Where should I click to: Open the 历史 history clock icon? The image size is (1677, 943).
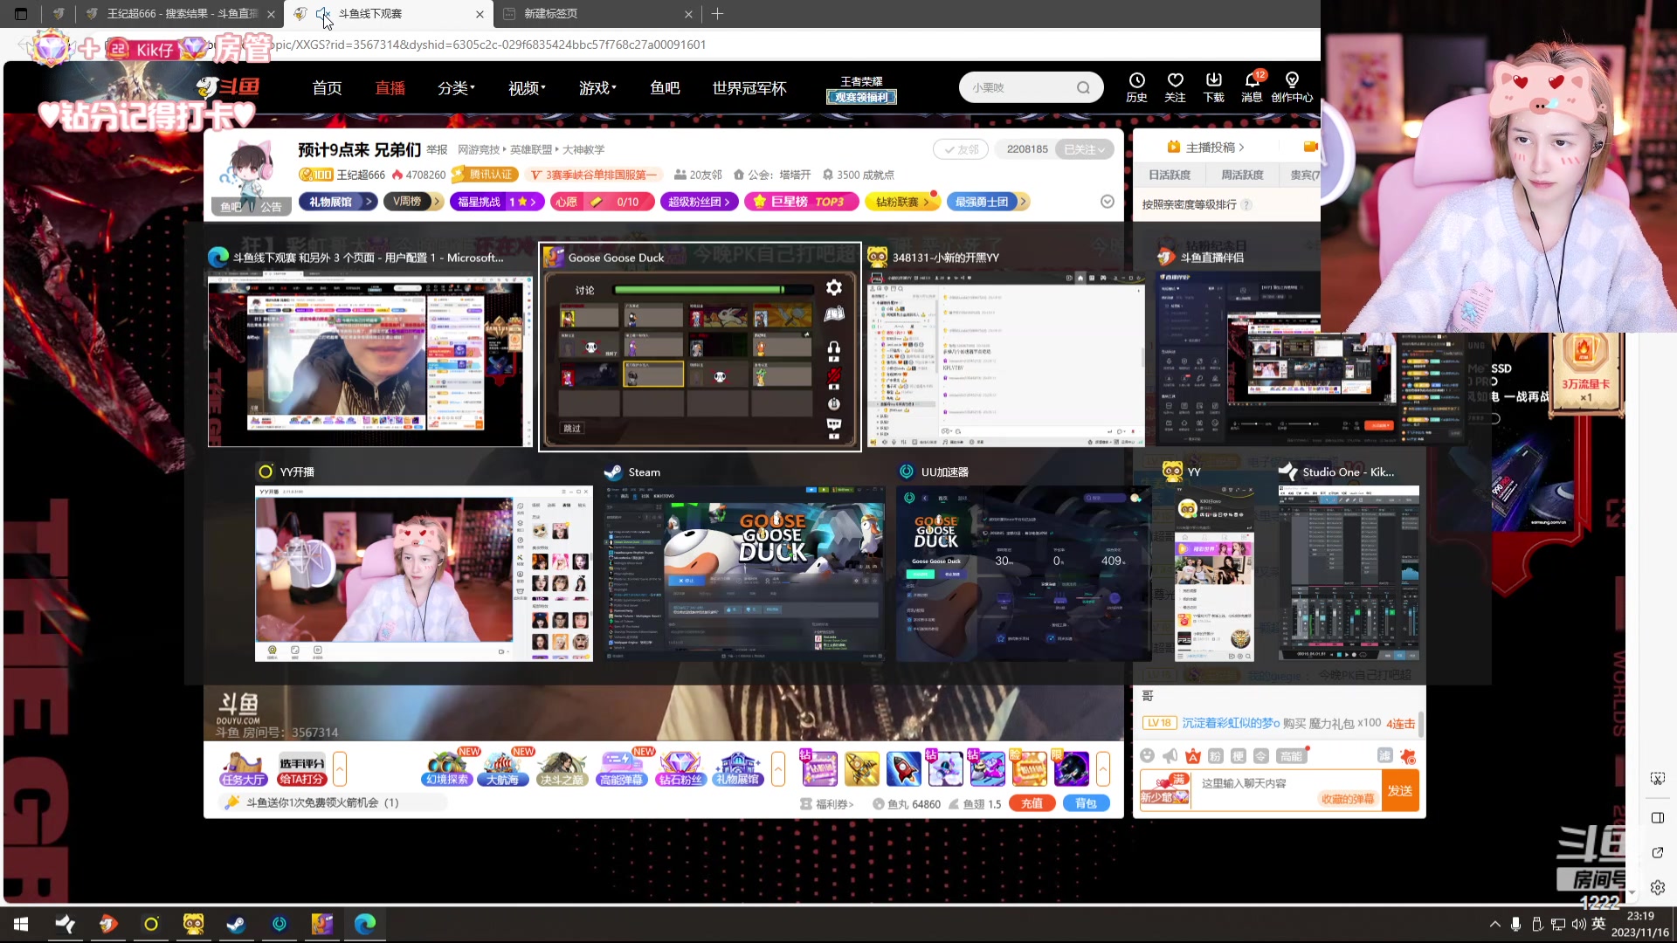pos(1136,87)
